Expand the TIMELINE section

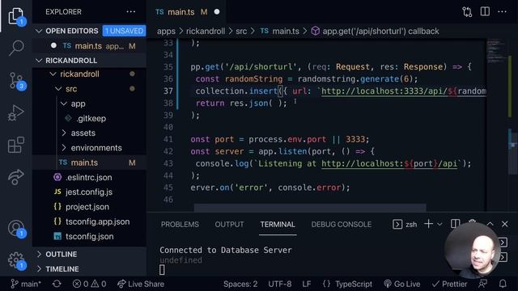pyautogui.click(x=39, y=269)
